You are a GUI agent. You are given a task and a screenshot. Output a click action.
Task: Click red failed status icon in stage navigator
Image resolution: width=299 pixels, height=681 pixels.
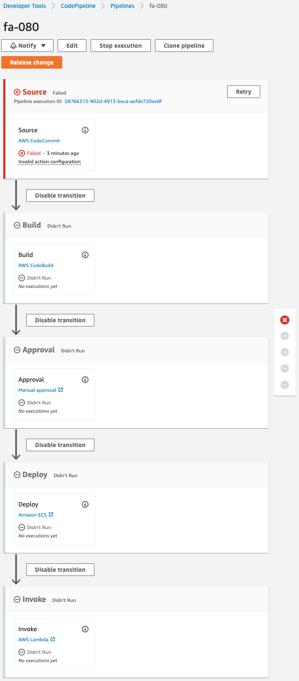click(285, 320)
